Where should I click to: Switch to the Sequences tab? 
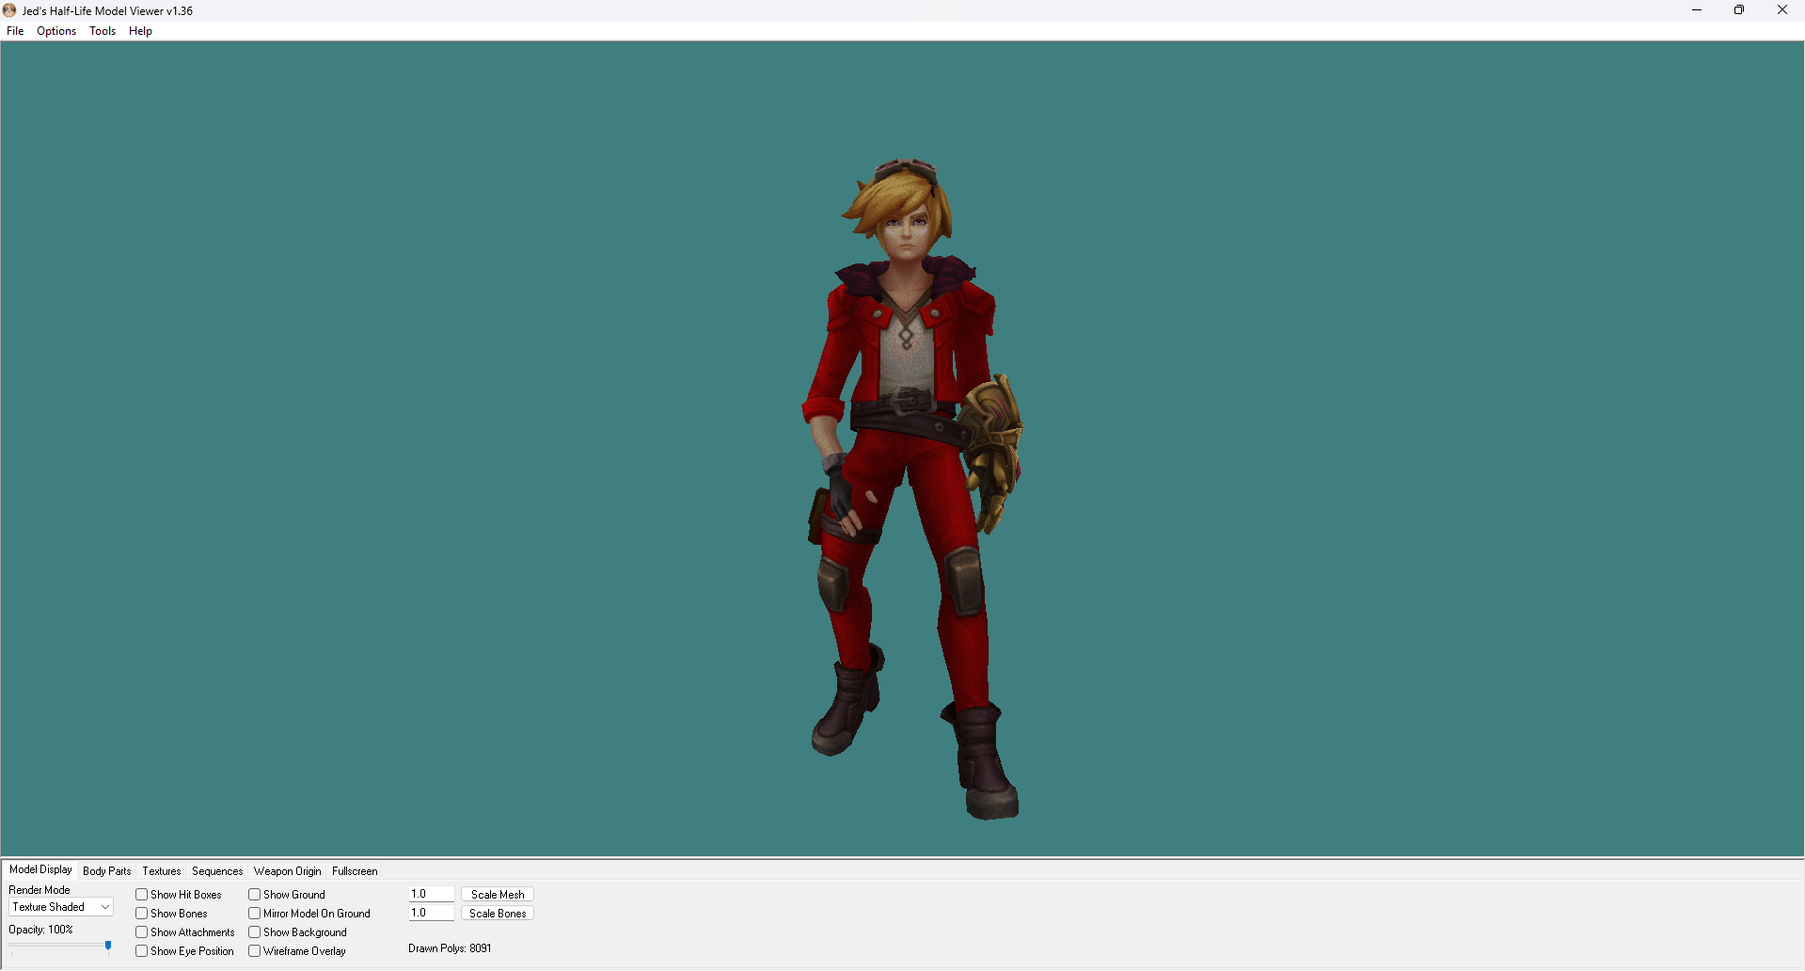217,871
